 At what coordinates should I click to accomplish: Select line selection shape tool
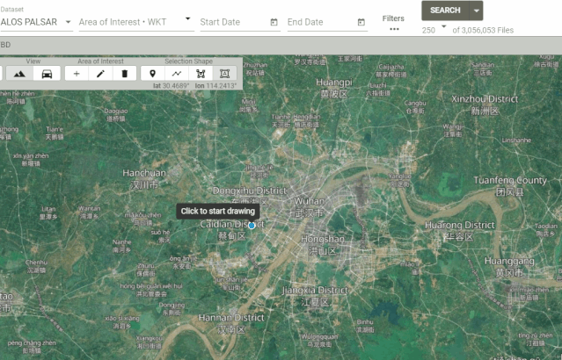pos(177,74)
